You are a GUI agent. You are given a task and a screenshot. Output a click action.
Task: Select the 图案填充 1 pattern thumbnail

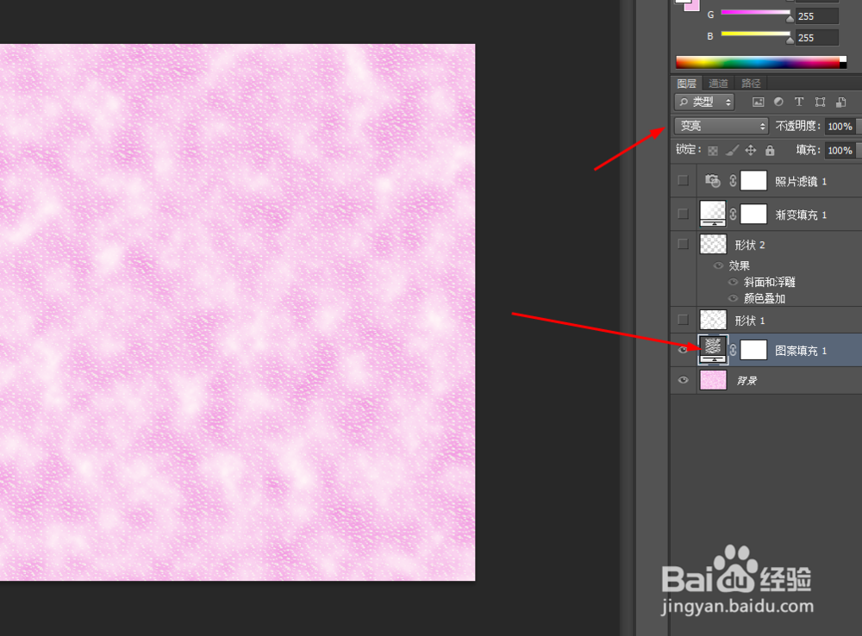pyautogui.click(x=713, y=350)
